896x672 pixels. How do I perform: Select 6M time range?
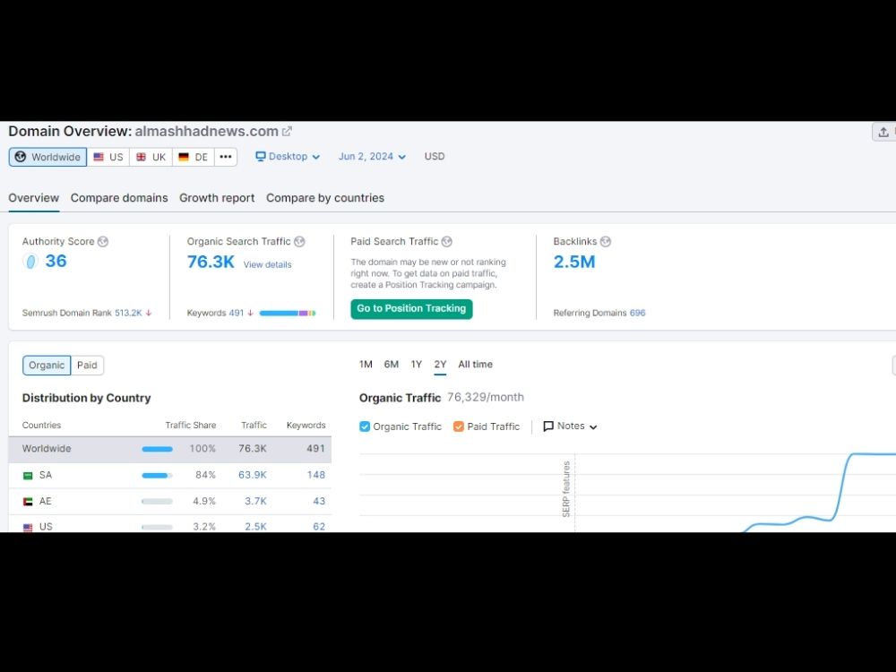[x=392, y=364]
